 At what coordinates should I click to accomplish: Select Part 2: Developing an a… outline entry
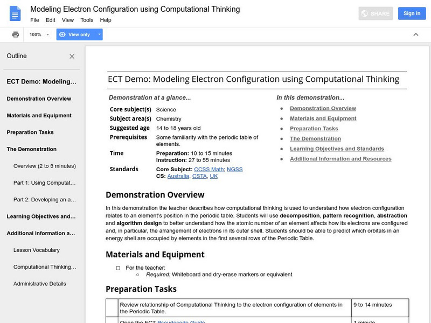pyautogui.click(x=45, y=199)
